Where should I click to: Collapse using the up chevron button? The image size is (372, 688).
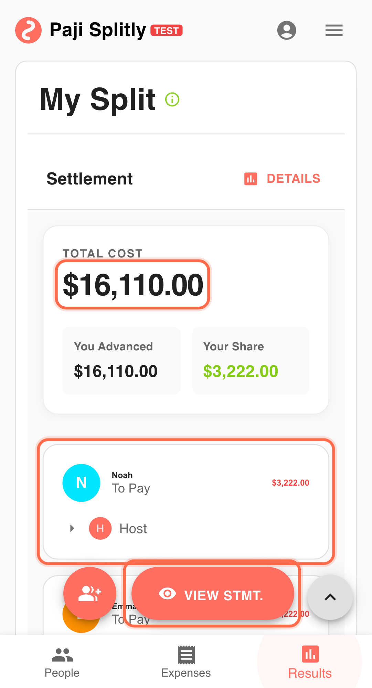point(330,597)
